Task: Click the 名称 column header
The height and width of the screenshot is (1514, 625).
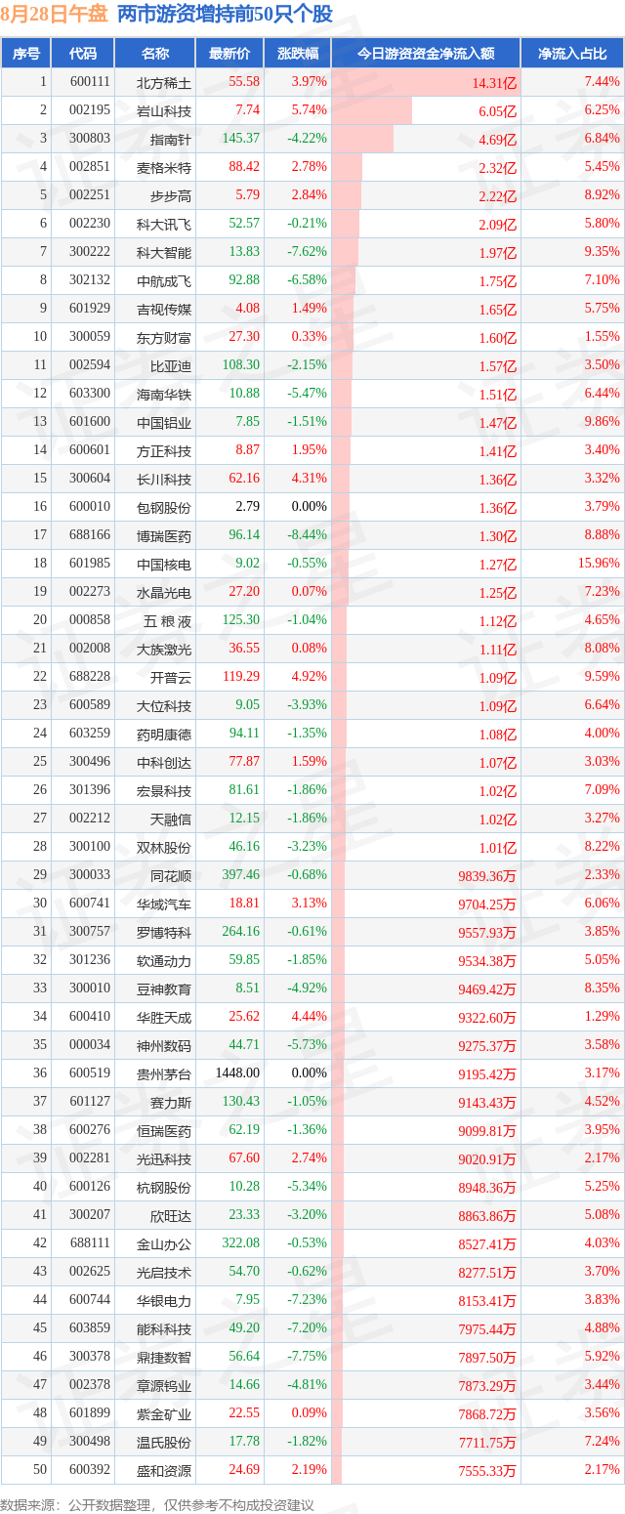Action: (x=154, y=54)
